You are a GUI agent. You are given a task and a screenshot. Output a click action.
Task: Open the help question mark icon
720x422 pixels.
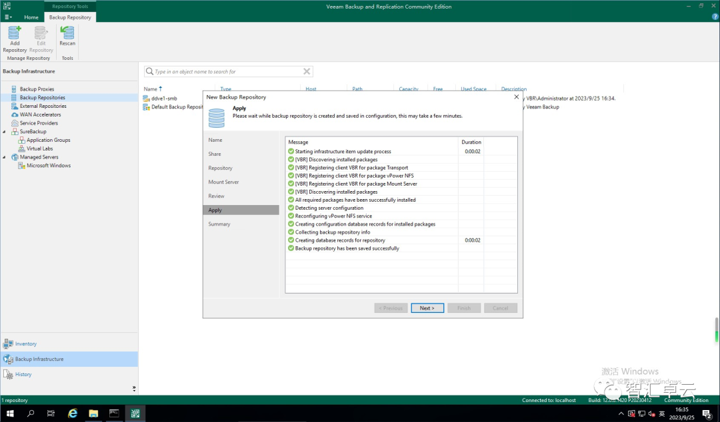(x=715, y=17)
